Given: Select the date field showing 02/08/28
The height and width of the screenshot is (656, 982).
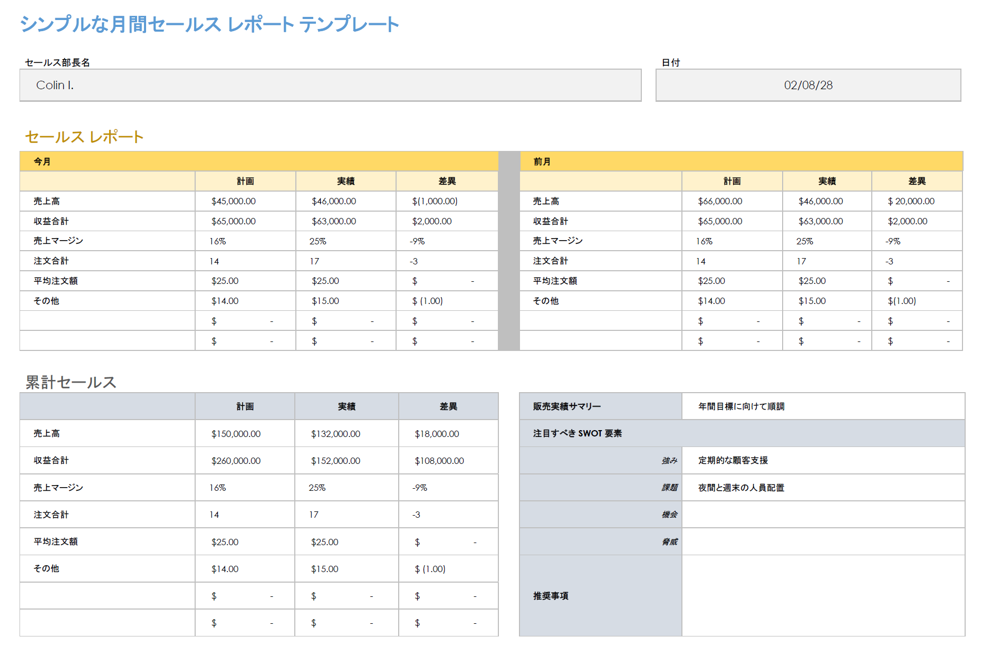Looking at the screenshot, I should [808, 85].
